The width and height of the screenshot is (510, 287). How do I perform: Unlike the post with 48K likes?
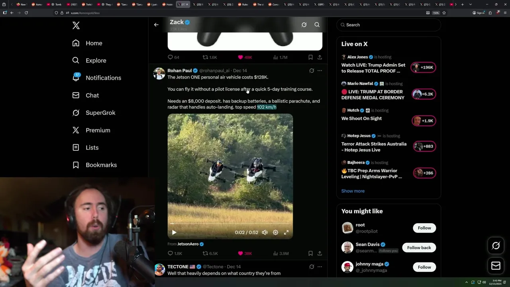(x=245, y=57)
